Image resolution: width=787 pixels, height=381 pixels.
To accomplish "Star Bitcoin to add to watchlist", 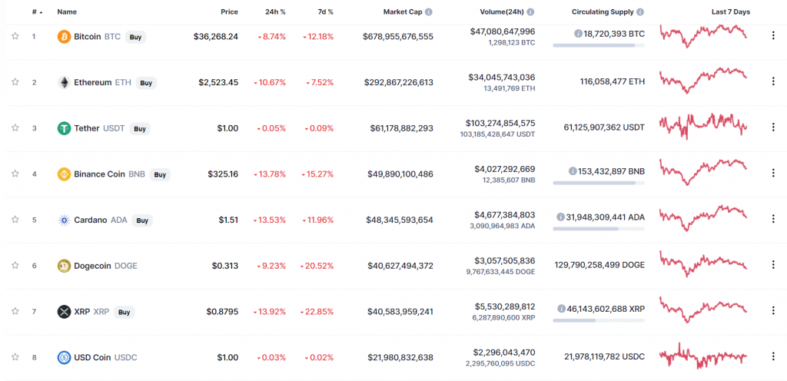I will pyautogui.click(x=15, y=36).
